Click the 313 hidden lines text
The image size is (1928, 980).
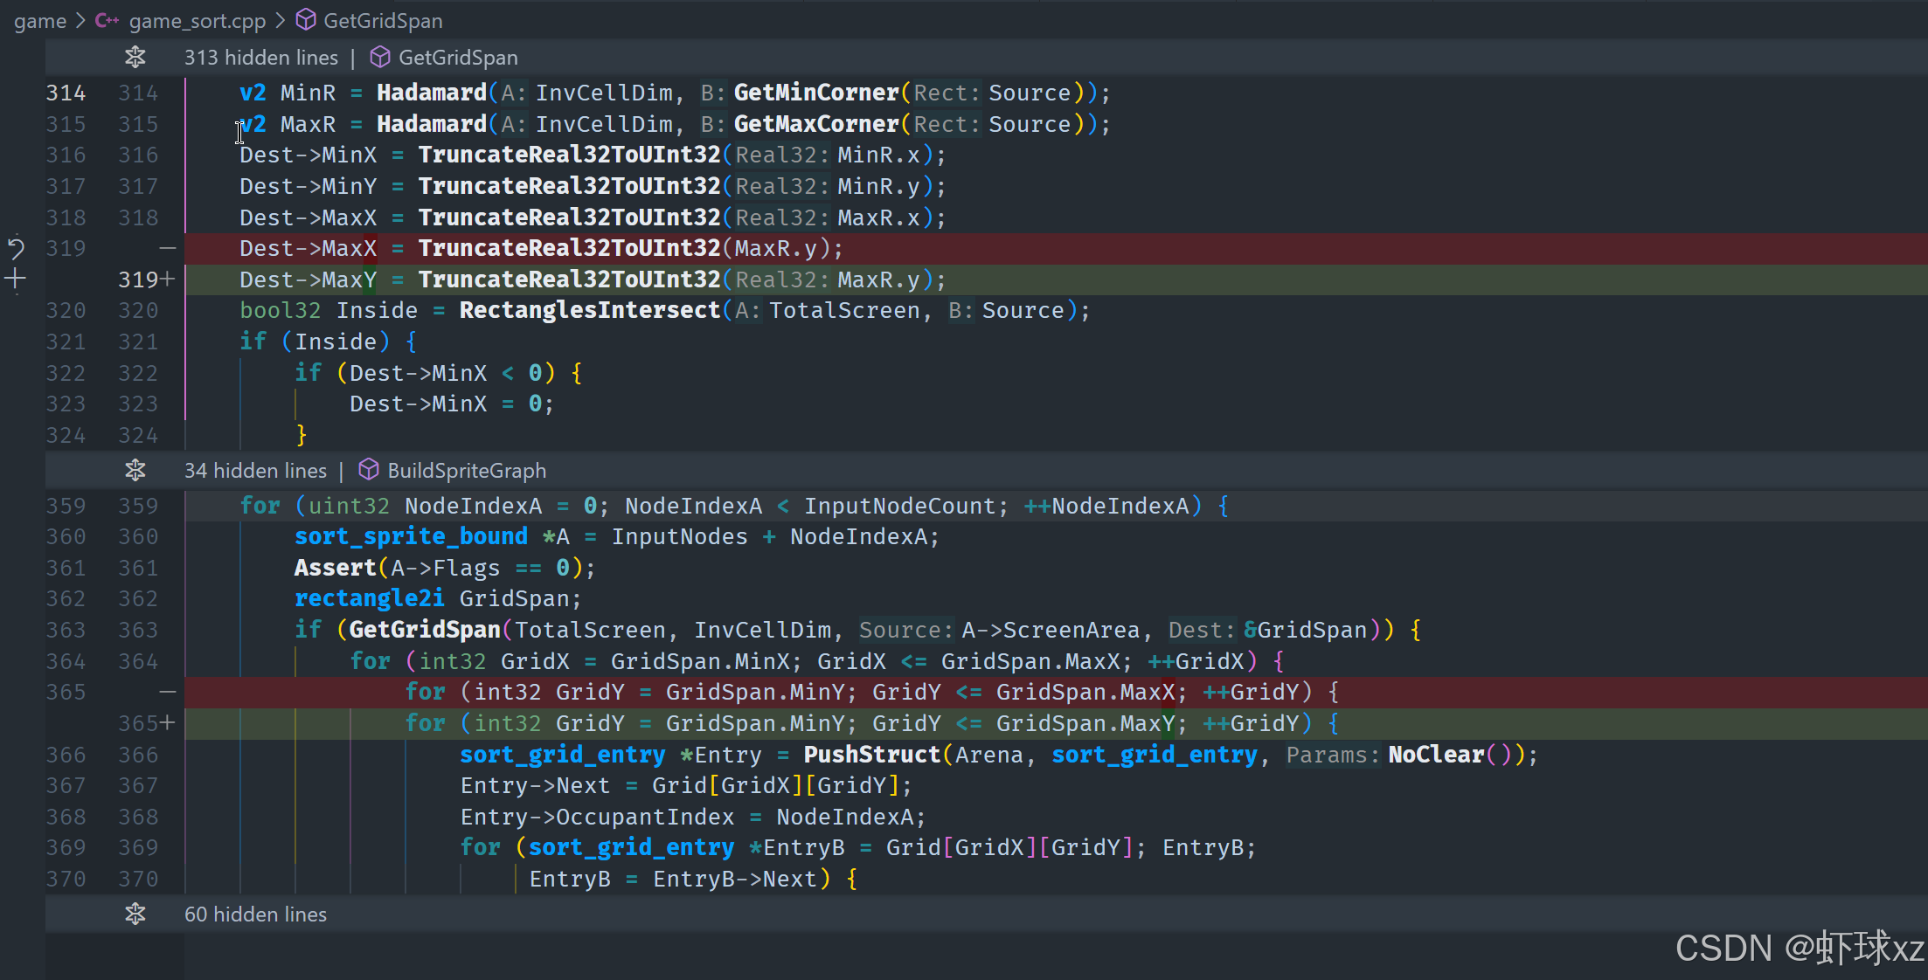pos(260,58)
